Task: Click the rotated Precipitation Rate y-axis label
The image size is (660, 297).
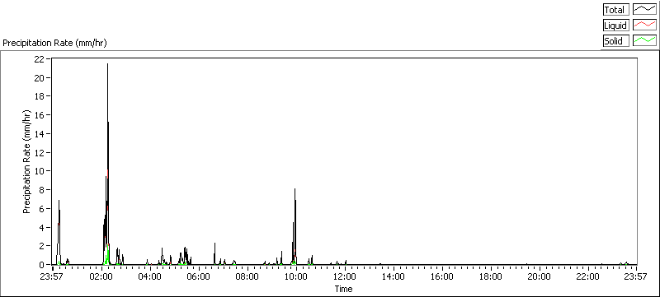Action: (26, 161)
